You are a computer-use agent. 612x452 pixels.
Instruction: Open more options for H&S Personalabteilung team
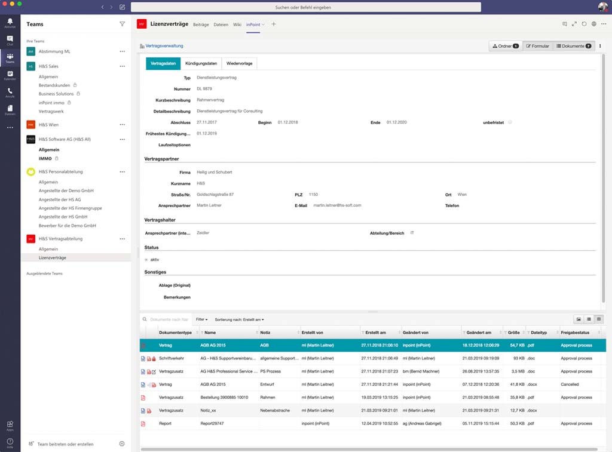tap(122, 171)
